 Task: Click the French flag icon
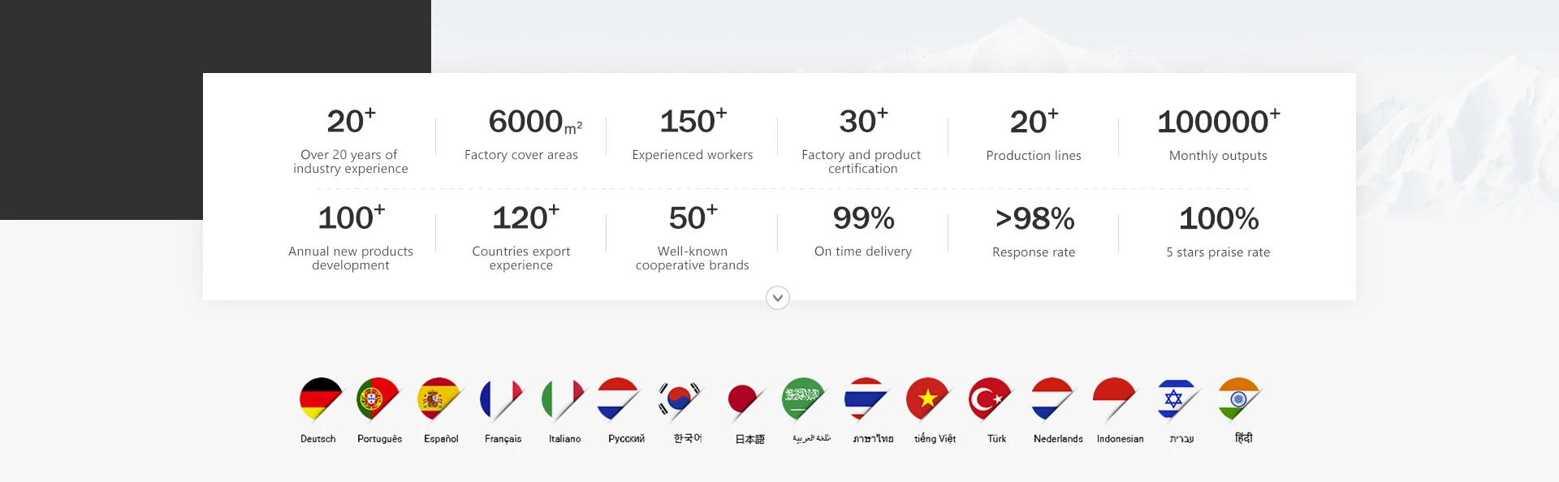click(501, 398)
